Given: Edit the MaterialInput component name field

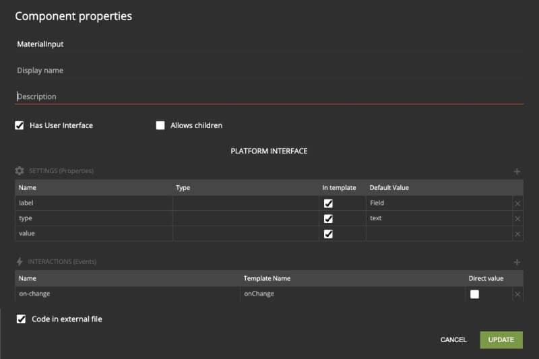Looking at the screenshot, I should pyautogui.click(x=269, y=44).
